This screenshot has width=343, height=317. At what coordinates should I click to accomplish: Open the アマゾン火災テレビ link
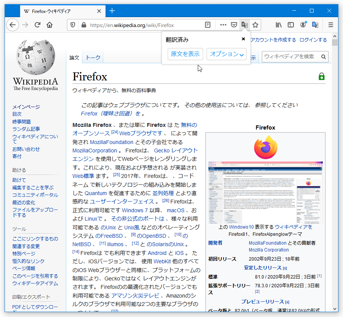(x=135, y=296)
